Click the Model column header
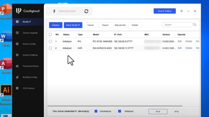The image size is (209, 117). pos(96,35)
